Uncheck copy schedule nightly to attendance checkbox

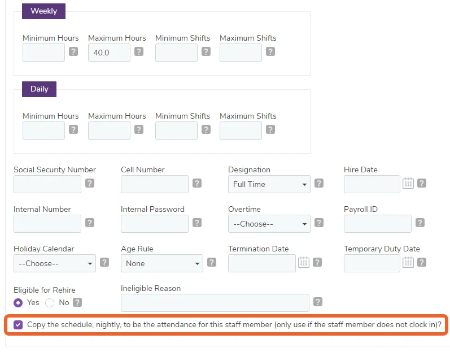[x=18, y=325]
